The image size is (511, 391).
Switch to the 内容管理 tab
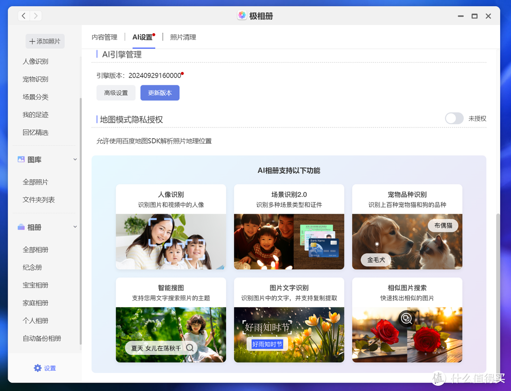point(104,37)
